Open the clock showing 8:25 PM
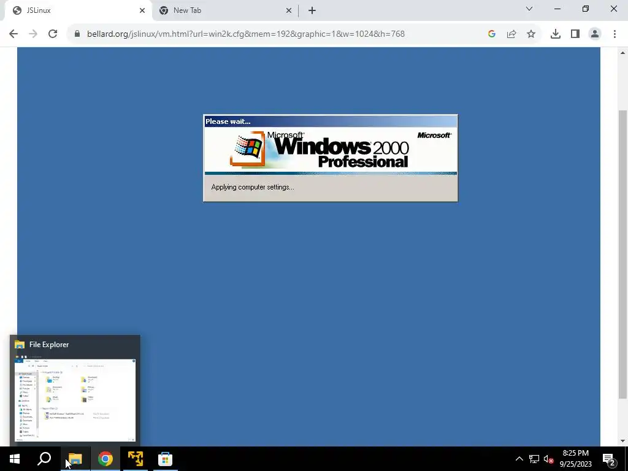This screenshot has height=471, width=628. pos(575,459)
